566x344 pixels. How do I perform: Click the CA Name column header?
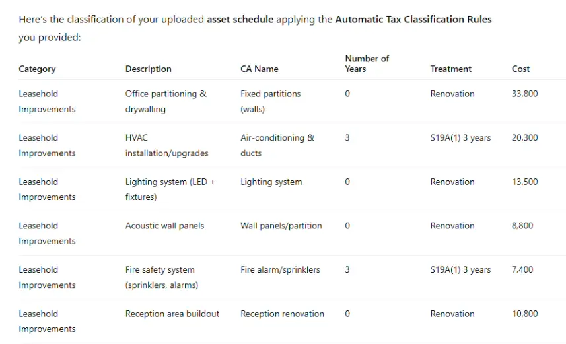click(260, 69)
